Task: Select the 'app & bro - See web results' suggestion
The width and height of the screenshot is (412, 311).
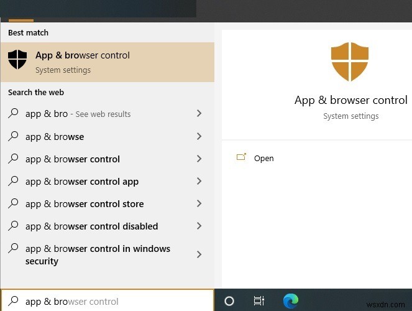Action: 108,114
